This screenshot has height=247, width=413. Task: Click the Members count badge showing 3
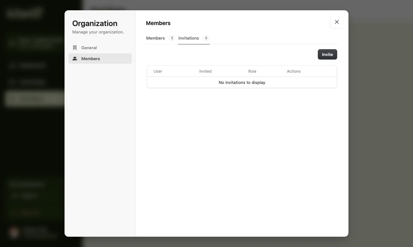[172, 38]
